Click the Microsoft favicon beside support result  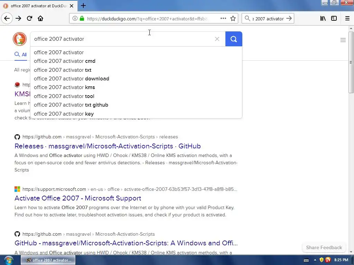click(x=17, y=189)
